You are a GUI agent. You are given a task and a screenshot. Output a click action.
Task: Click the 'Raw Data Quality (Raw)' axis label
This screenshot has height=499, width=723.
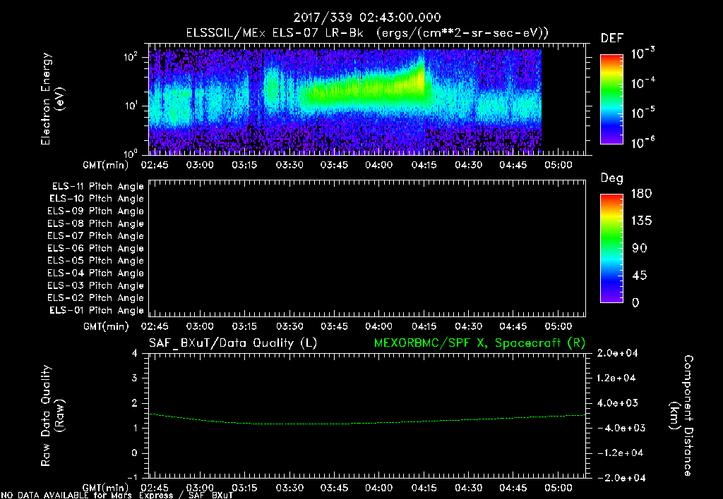pos(52,415)
